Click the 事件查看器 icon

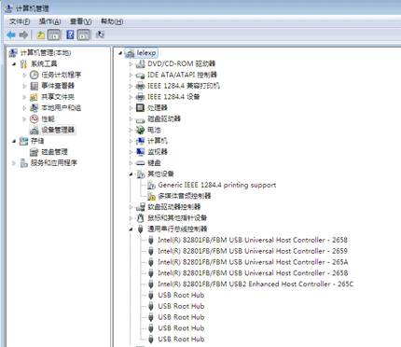(34, 86)
